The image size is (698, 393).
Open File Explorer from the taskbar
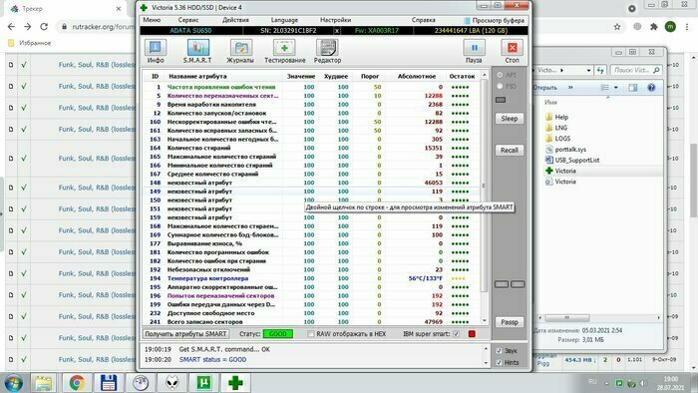click(43, 383)
